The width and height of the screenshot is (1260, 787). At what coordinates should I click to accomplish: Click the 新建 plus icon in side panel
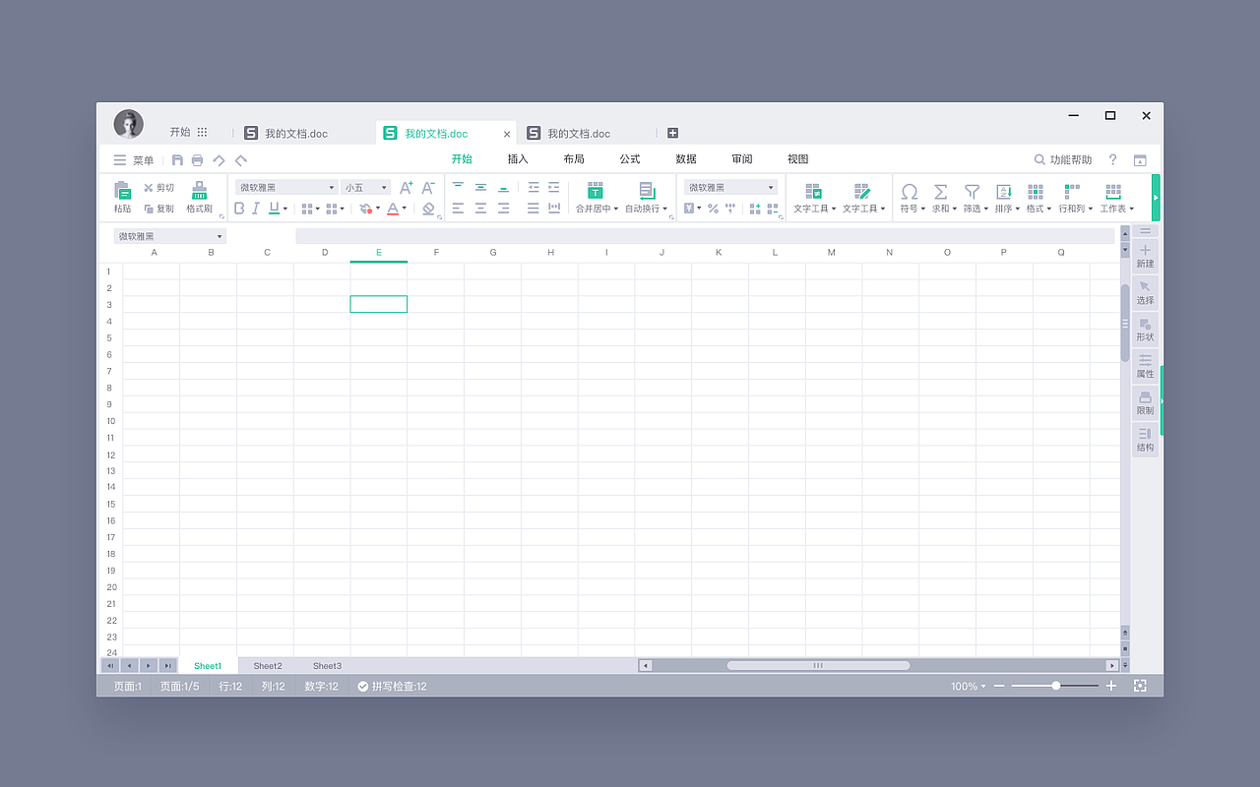(x=1145, y=251)
